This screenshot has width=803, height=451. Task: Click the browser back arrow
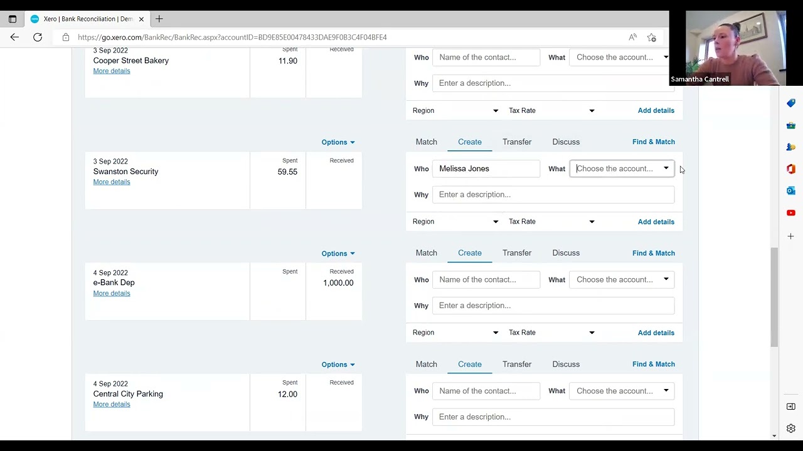click(x=14, y=38)
